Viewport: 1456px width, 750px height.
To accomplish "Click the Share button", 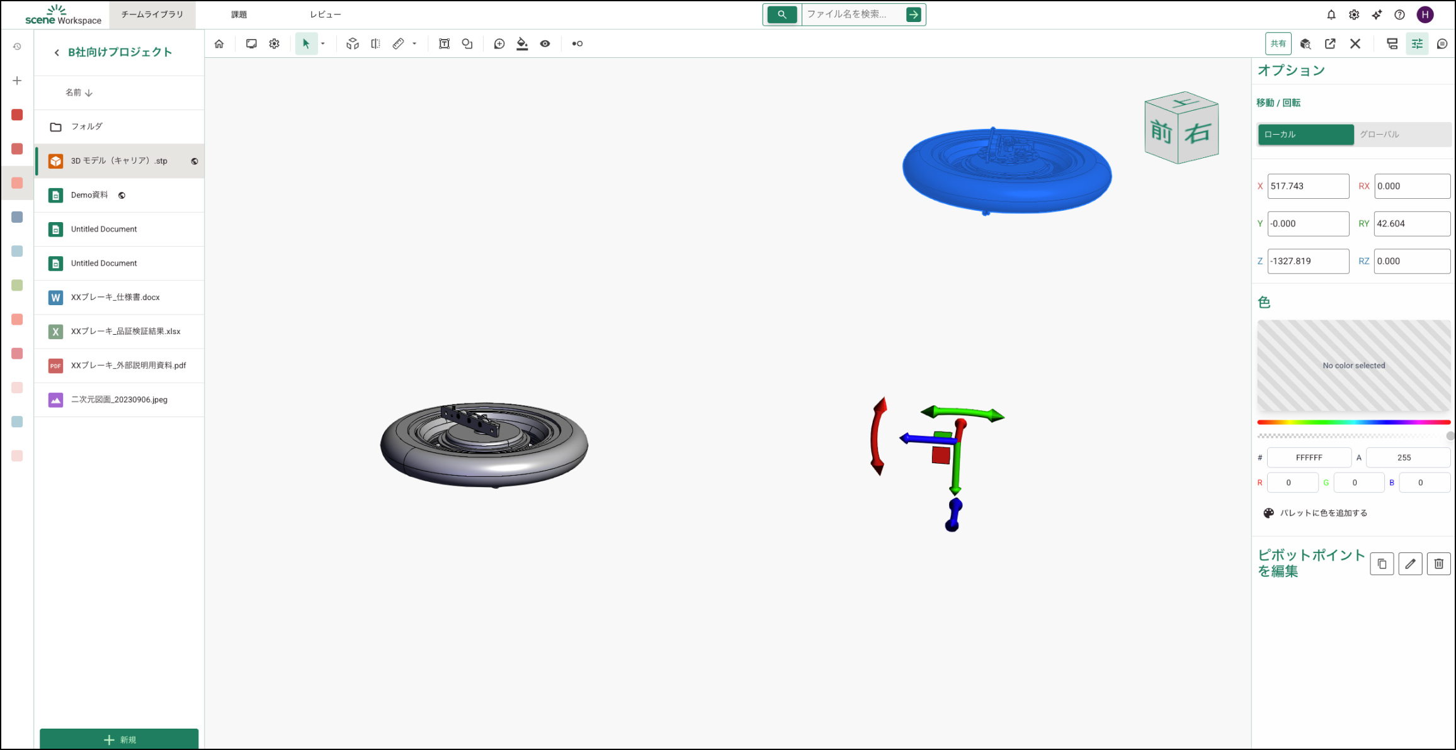I will pos(1278,44).
